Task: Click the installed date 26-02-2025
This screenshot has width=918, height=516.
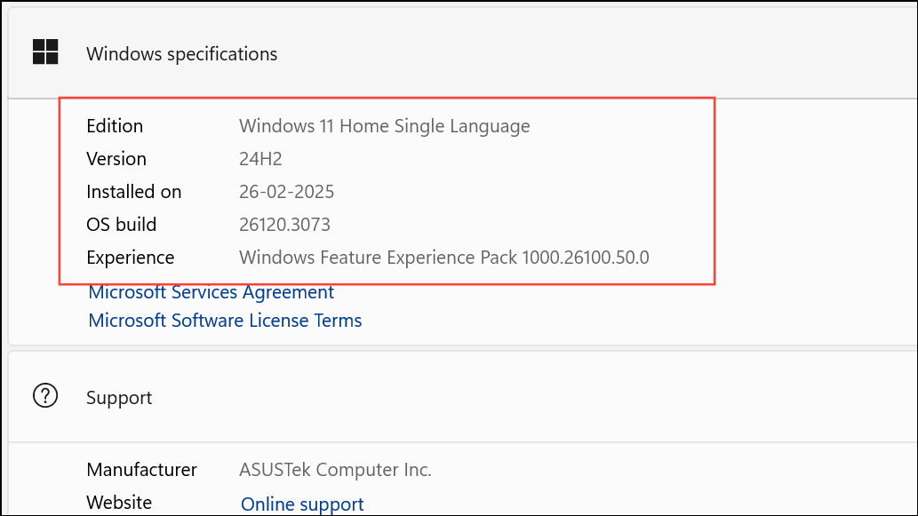Action: point(286,191)
